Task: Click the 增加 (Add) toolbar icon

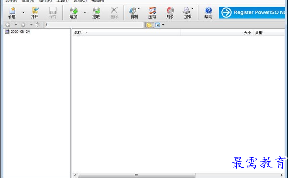Action: [73, 12]
